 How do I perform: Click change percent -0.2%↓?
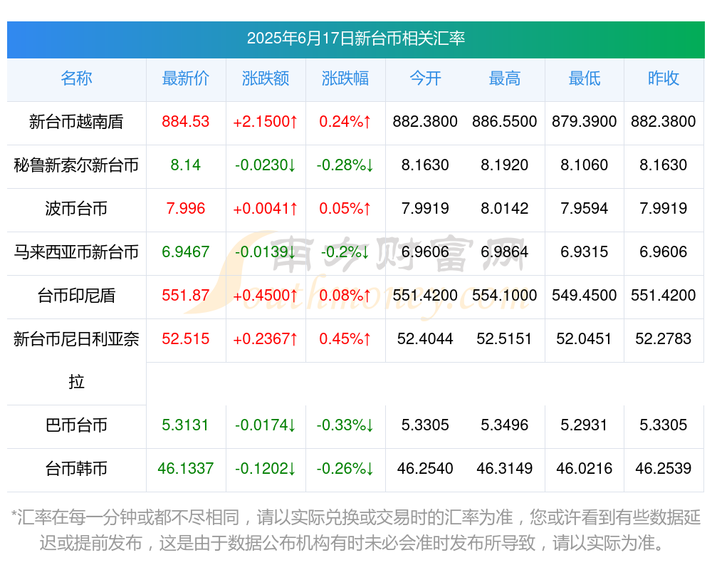(345, 252)
